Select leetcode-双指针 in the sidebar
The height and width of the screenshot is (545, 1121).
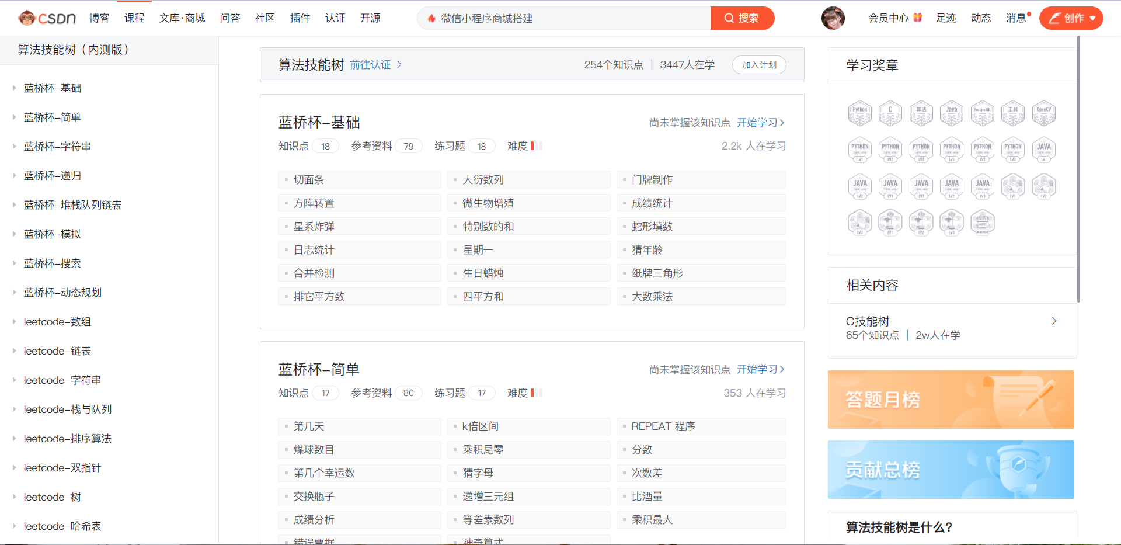pos(62,468)
